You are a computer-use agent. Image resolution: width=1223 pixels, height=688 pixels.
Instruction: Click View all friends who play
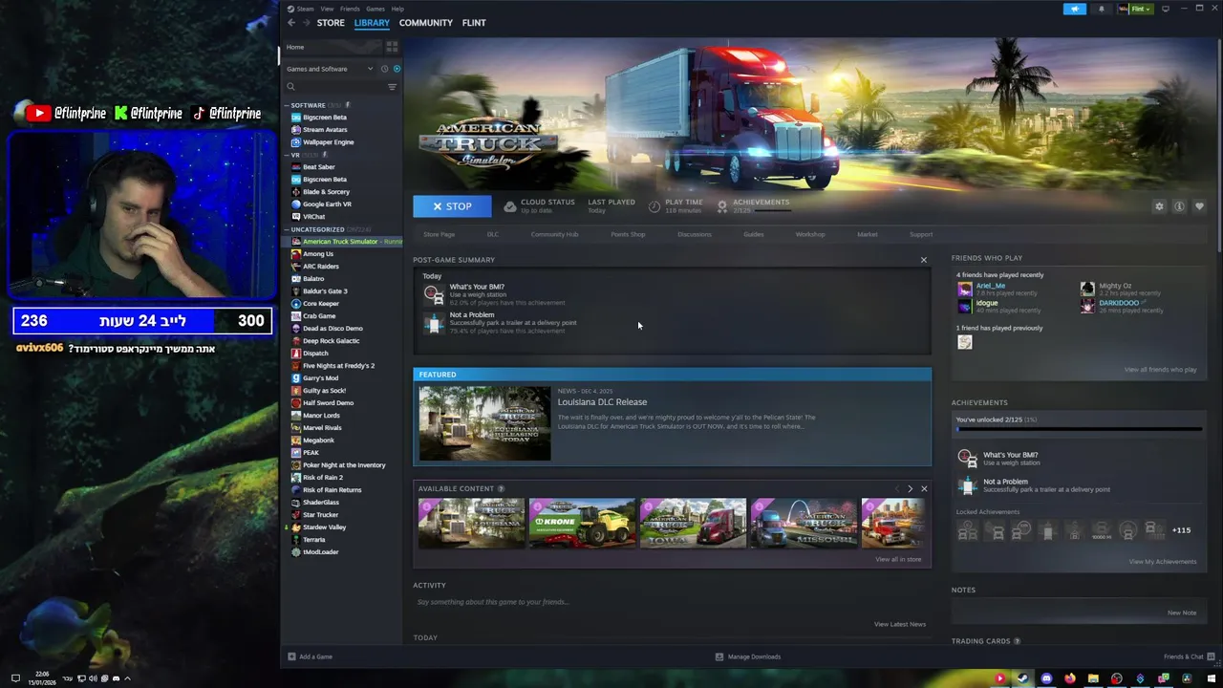(1160, 370)
